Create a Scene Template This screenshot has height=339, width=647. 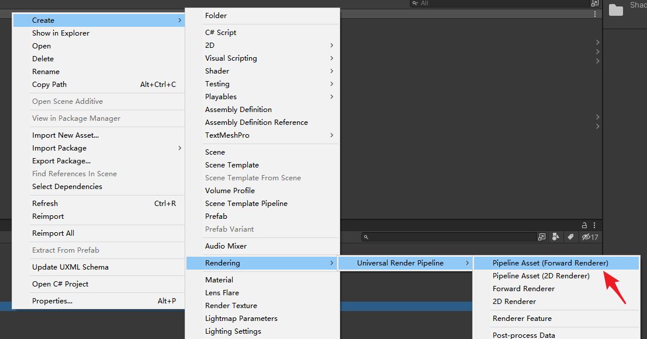[262, 165]
